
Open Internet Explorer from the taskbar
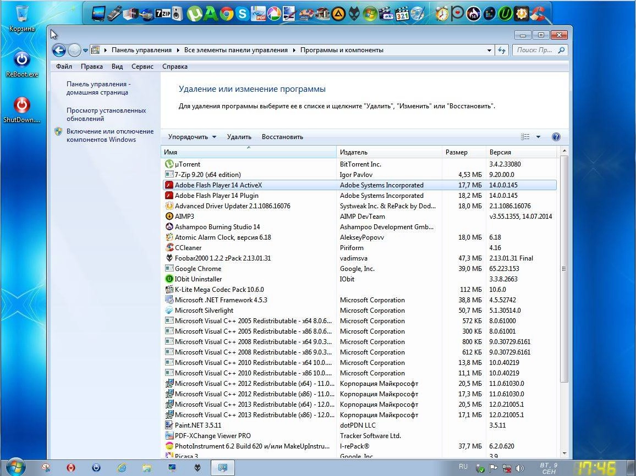[x=121, y=468]
